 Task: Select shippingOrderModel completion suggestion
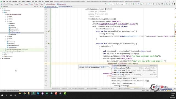pos(134,68)
